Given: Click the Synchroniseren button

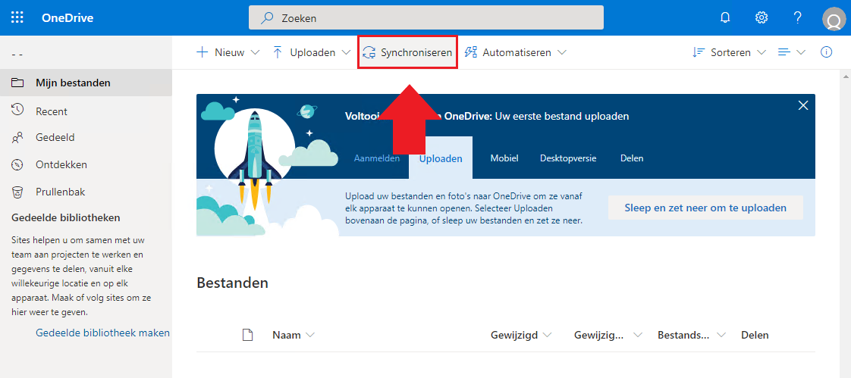Looking at the screenshot, I should [x=407, y=52].
